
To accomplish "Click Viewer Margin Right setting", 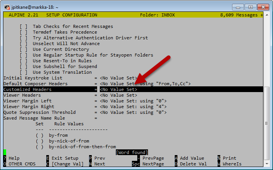I will pos(29,107).
